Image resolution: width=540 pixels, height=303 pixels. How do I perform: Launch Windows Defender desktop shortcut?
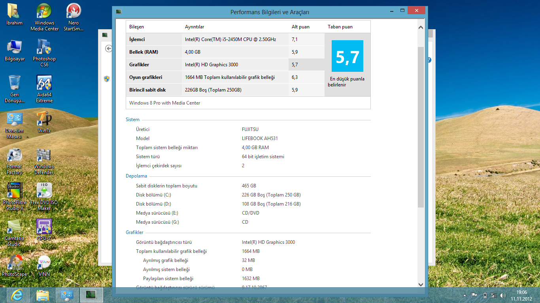click(44, 161)
